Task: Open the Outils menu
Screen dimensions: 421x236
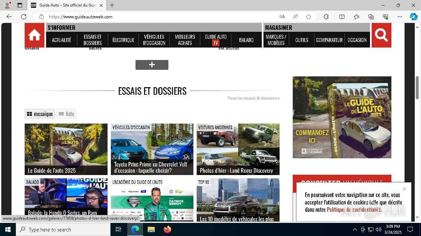Action: click(302, 40)
